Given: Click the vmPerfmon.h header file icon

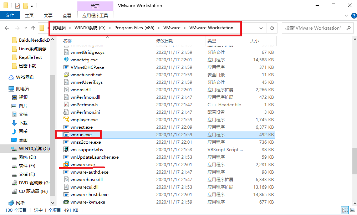Looking at the screenshot, I should click(x=66, y=105).
